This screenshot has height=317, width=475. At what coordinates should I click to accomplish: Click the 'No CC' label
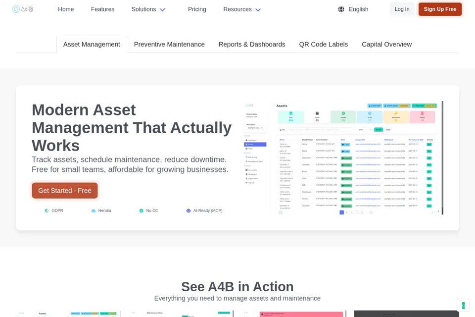coord(152,211)
